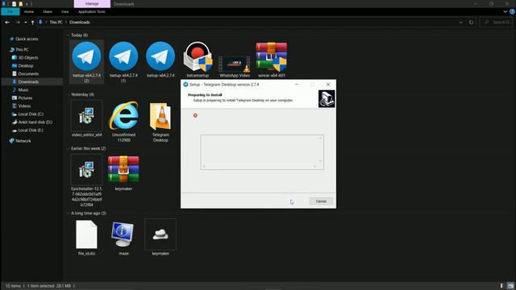Select the maze system info file
Image resolution: width=516 pixels, height=290 pixels.
(123, 238)
